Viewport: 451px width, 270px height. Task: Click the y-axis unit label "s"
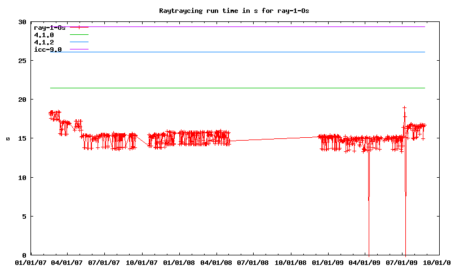pos(7,138)
